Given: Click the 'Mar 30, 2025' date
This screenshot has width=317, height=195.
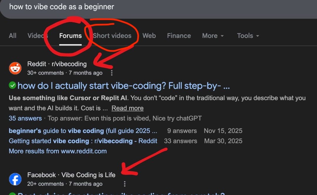Looking at the screenshot, I should tap(223, 141).
